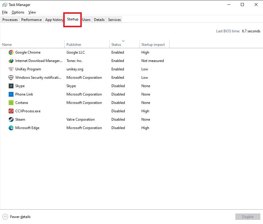Select the Google Chrome name text

(28, 52)
